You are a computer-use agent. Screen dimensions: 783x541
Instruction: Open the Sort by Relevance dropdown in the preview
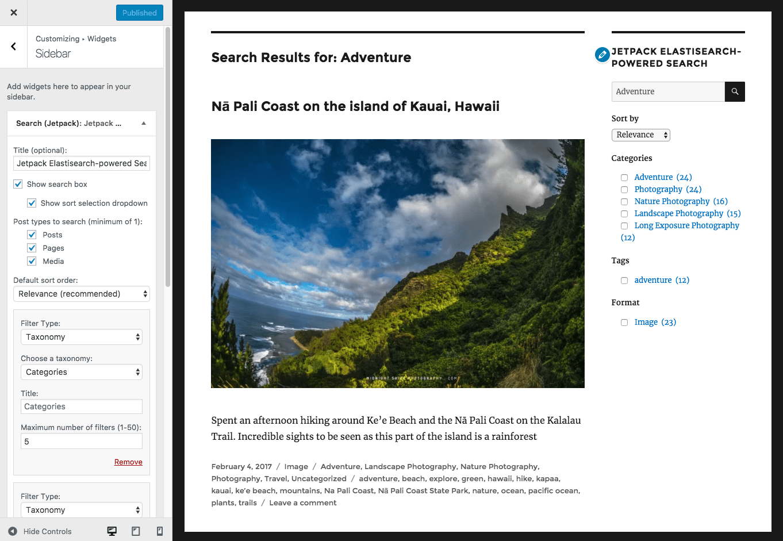tap(640, 135)
